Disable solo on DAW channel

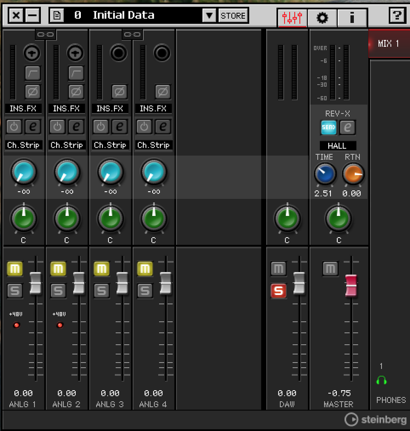pyautogui.click(x=278, y=290)
